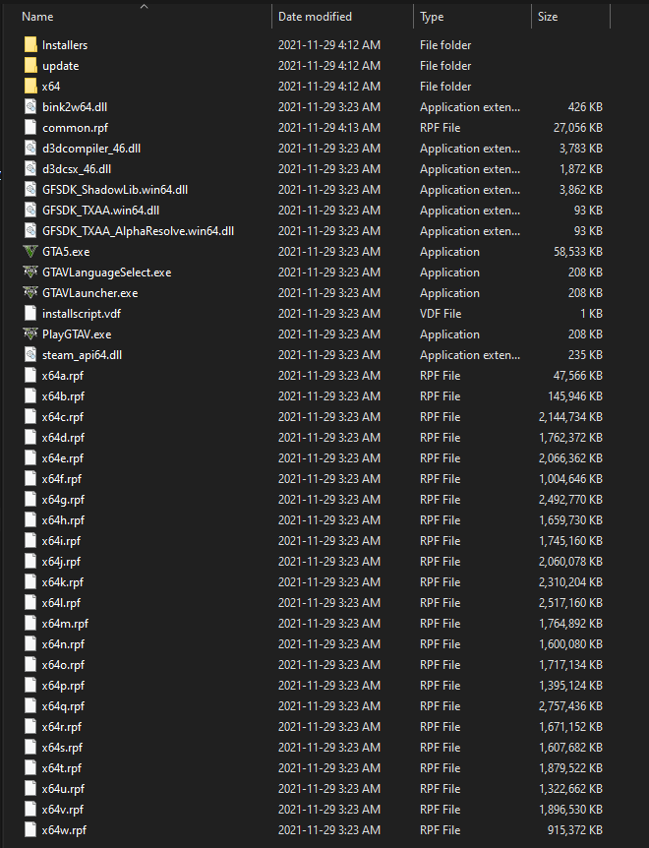Open the update folder icon
The height and width of the screenshot is (848, 649).
(30, 66)
